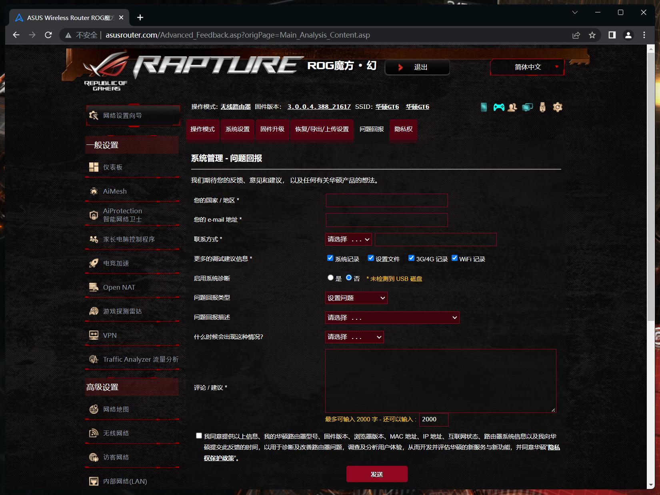Screen dimensions: 660x495
Task: Click the 网络地图 globe icon
Action: click(94, 409)
